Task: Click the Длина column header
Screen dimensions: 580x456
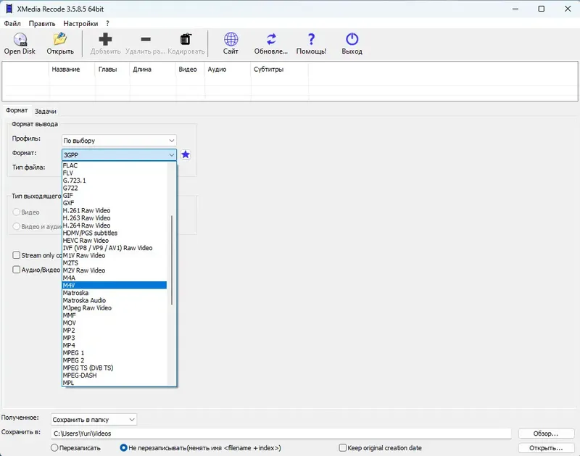Action: 142,69
